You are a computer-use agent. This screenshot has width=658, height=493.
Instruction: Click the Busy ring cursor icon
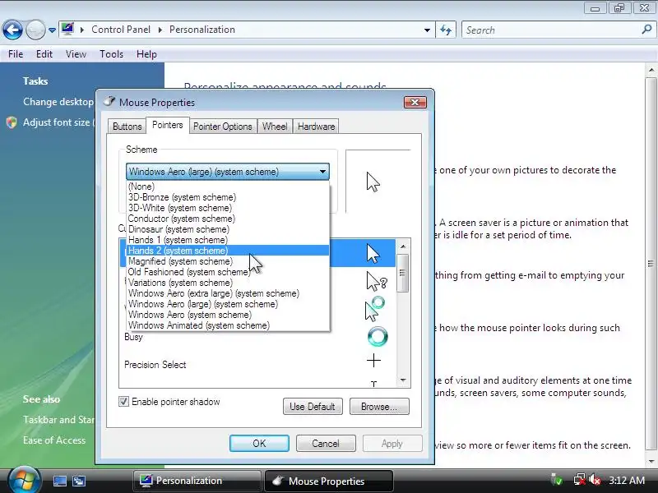click(x=378, y=337)
